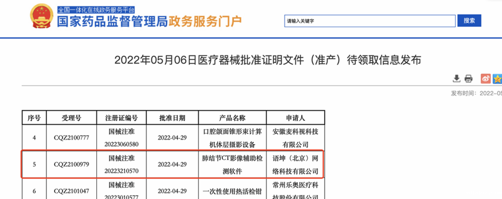Click the 批准日期 column header
502x199 pixels.
[172, 118]
